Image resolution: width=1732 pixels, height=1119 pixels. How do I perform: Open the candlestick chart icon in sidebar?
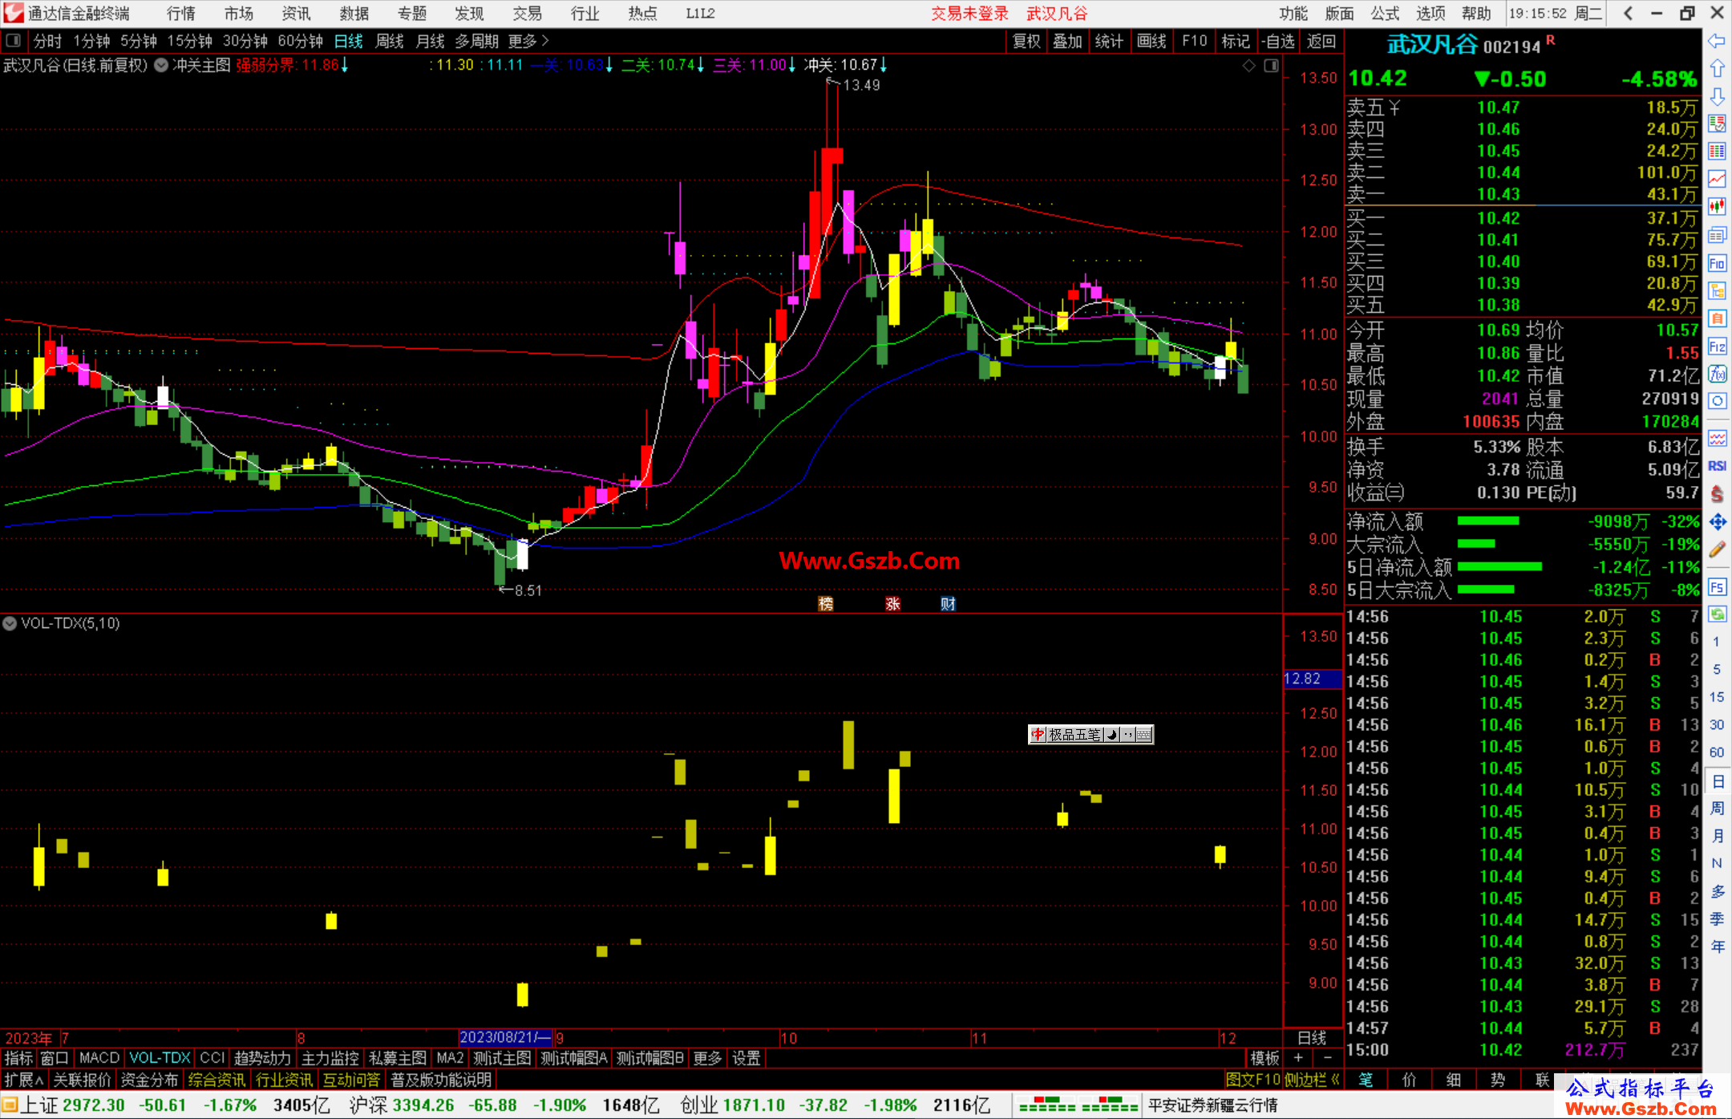[x=1717, y=207]
